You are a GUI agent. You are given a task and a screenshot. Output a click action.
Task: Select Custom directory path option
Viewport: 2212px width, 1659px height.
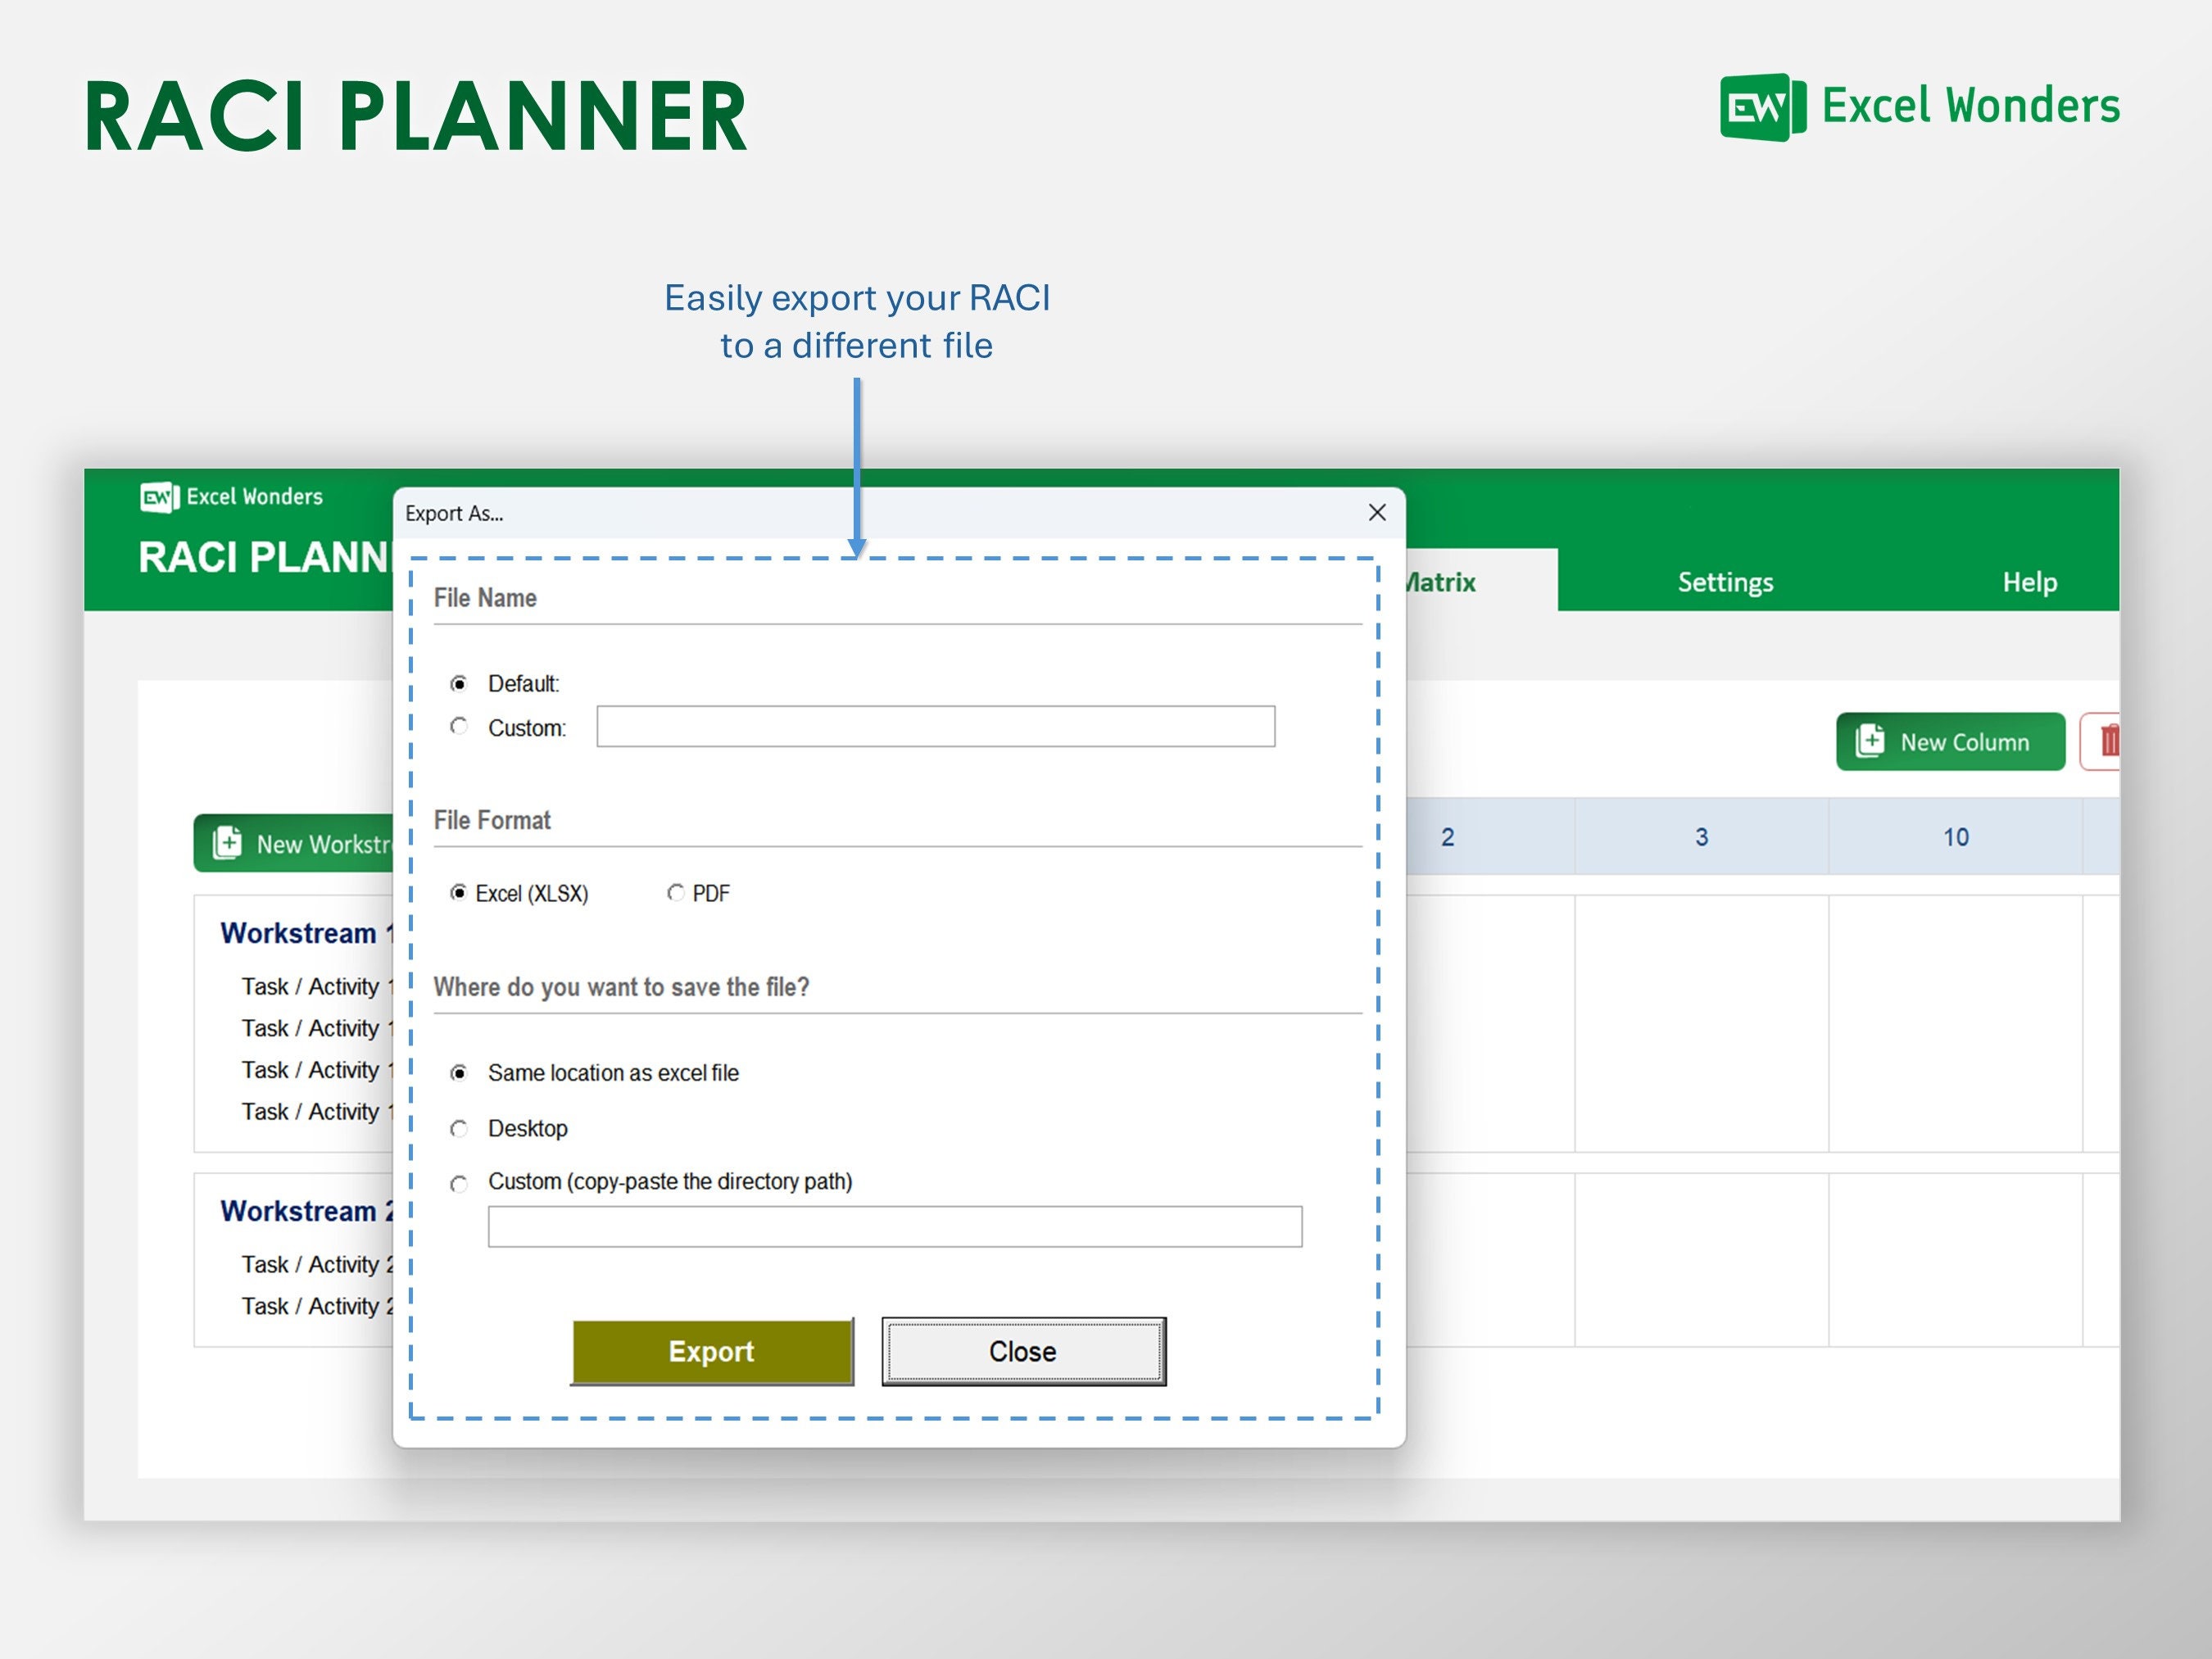tap(459, 1184)
